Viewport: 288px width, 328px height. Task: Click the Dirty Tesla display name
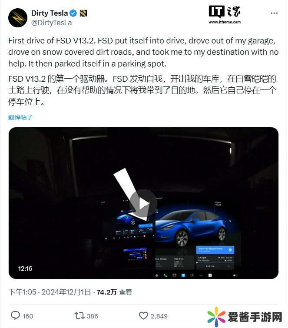[x=50, y=13]
